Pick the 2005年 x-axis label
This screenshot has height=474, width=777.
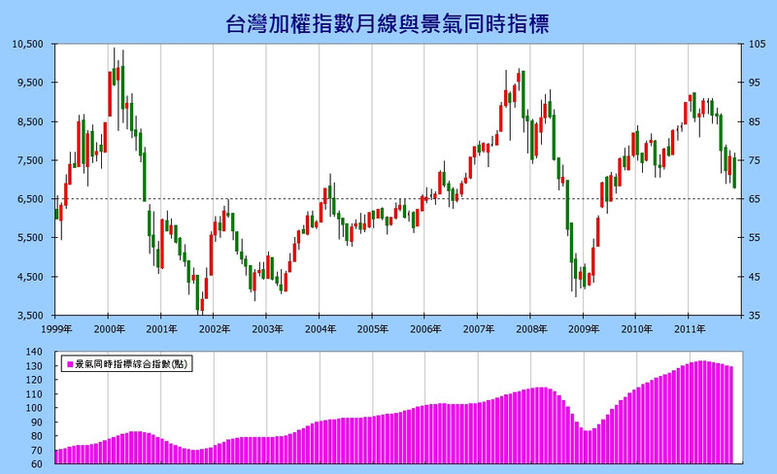tap(373, 328)
